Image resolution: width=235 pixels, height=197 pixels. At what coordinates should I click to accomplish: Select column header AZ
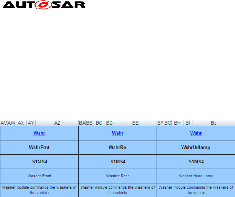pos(57,123)
